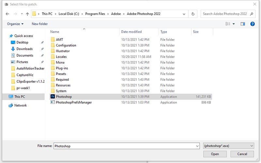The width and height of the screenshot is (261, 163).
Task: Open the Help question mark icon
Action: 252,24
